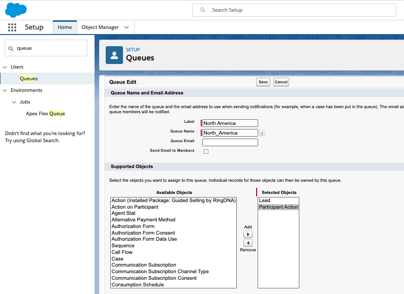Image resolution: width=404 pixels, height=294 pixels.
Task: Enable Send Email to Members checkbox
Action: (x=206, y=151)
